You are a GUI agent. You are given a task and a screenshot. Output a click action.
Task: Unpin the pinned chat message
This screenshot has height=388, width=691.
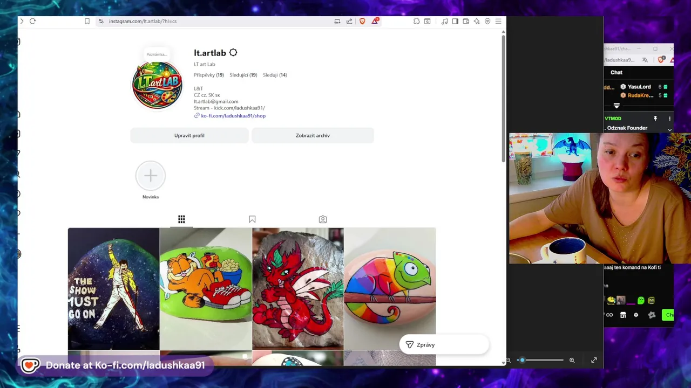click(x=655, y=119)
